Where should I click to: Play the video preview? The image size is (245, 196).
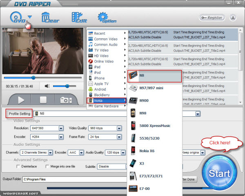coord(21,100)
